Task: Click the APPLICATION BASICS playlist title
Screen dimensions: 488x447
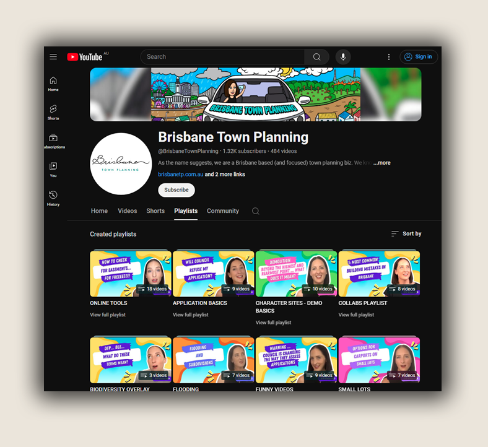Action: pyautogui.click(x=200, y=303)
